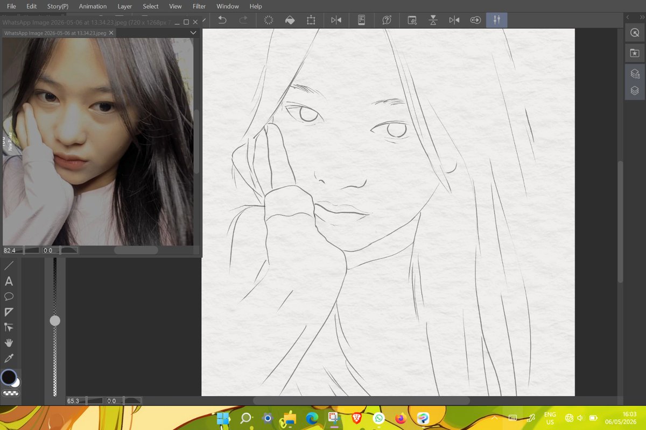Undo the last stroke
The width and height of the screenshot is (646, 430).
[222, 20]
